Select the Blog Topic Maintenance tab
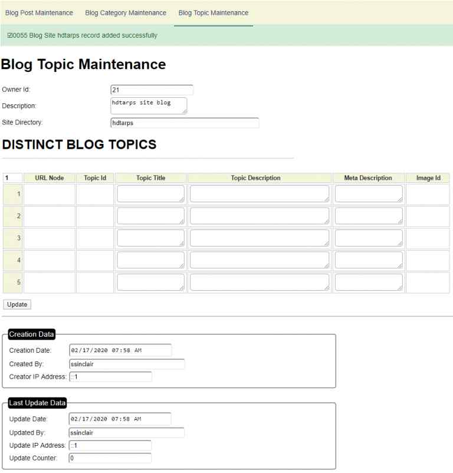Viewport: 453px width, 473px height. [x=213, y=12]
